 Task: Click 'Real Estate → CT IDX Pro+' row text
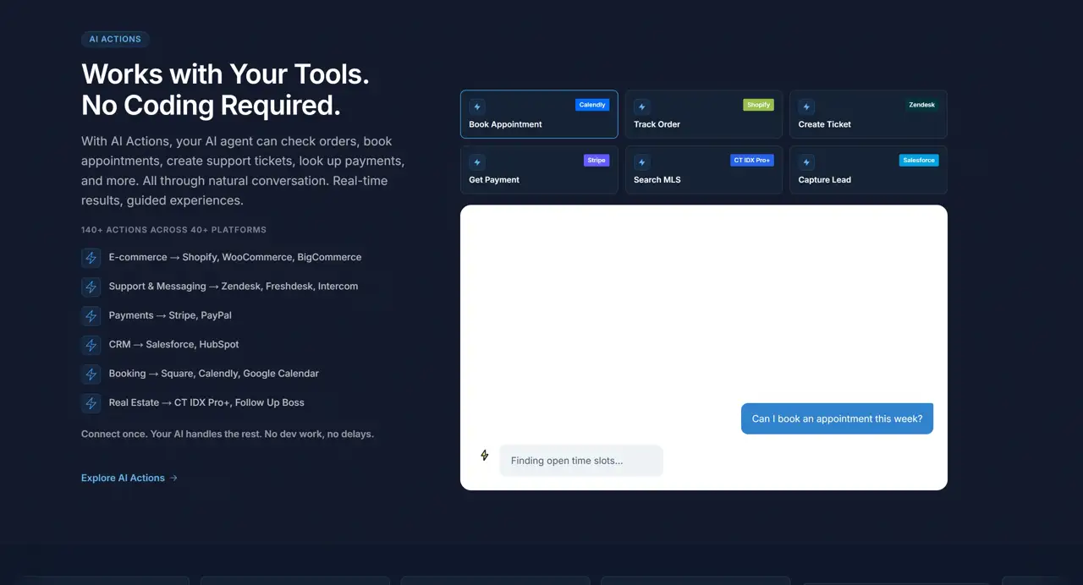206,402
